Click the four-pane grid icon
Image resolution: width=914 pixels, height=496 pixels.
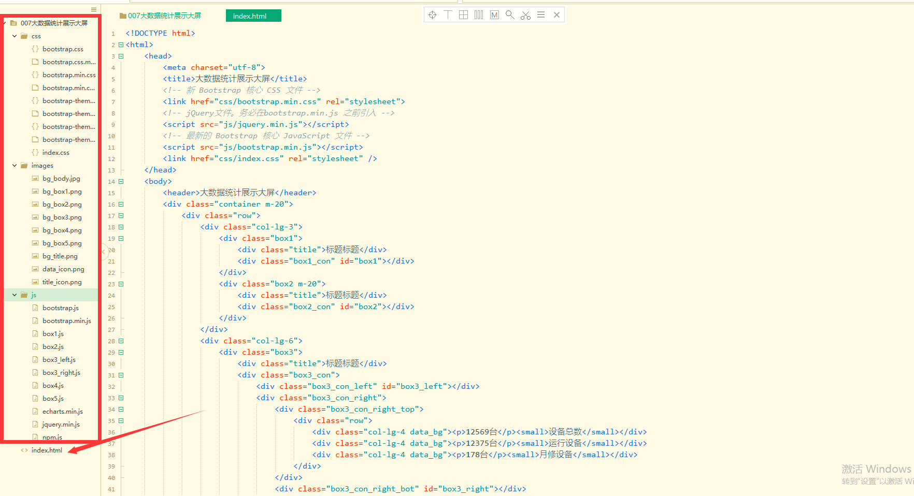(463, 15)
